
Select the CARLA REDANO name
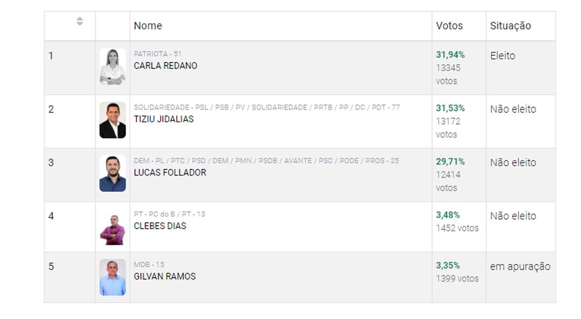tap(165, 66)
